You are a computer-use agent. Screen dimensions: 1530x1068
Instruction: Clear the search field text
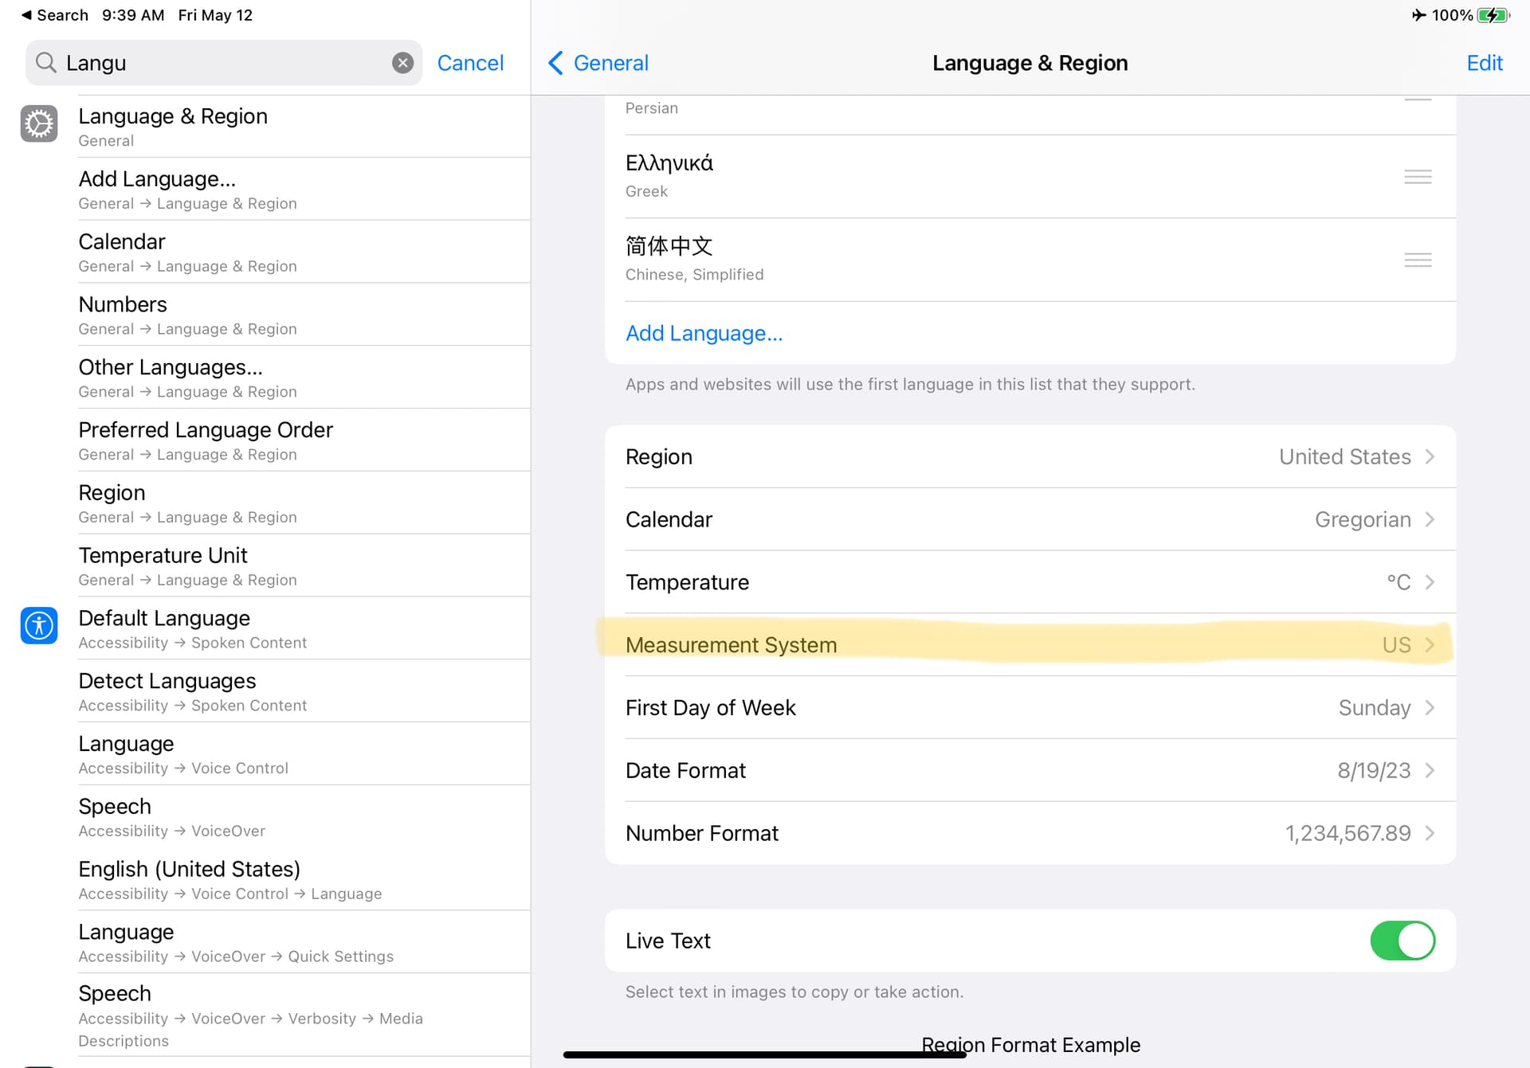coord(402,63)
